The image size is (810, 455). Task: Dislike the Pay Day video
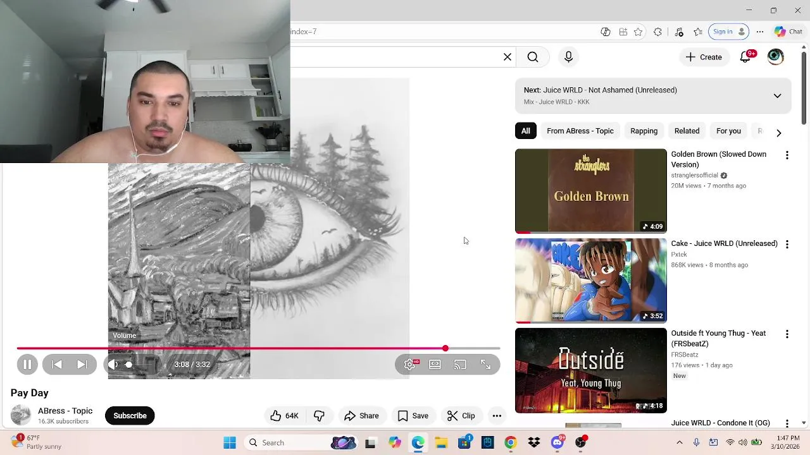[320, 416]
